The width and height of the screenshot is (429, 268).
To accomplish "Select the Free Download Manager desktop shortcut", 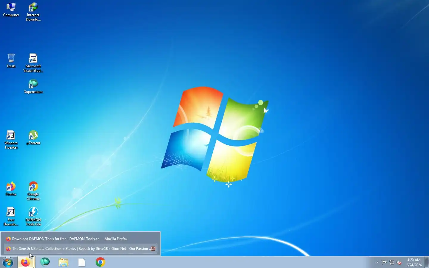I will click(11, 217).
